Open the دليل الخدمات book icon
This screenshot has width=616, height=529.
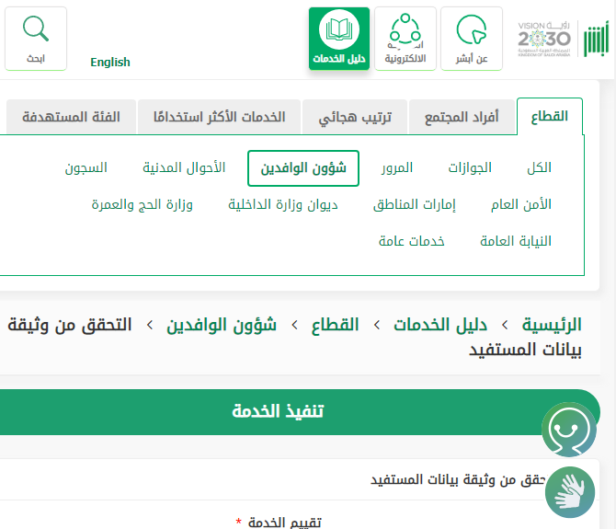coord(339,30)
